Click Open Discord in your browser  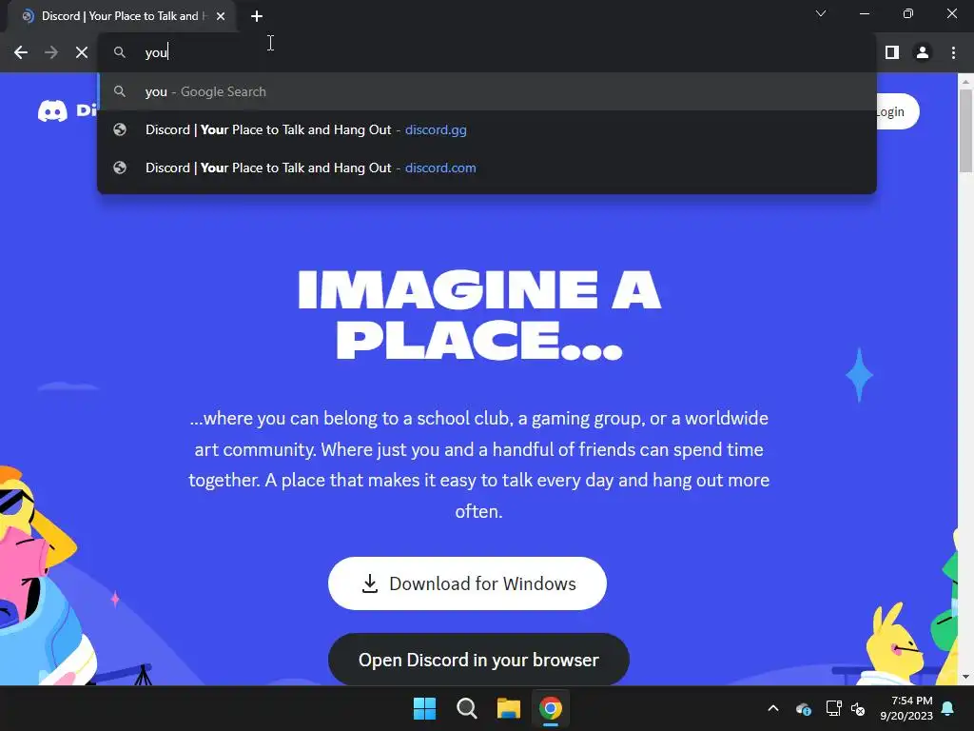478,660
